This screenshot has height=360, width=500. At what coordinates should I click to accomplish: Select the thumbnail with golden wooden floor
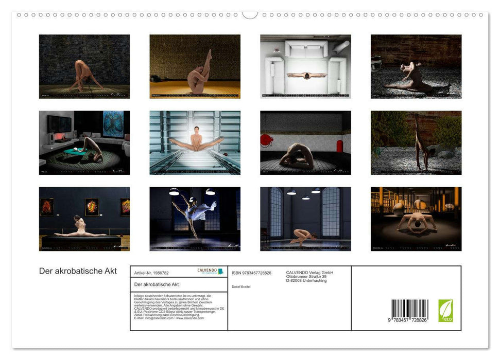(195, 66)
